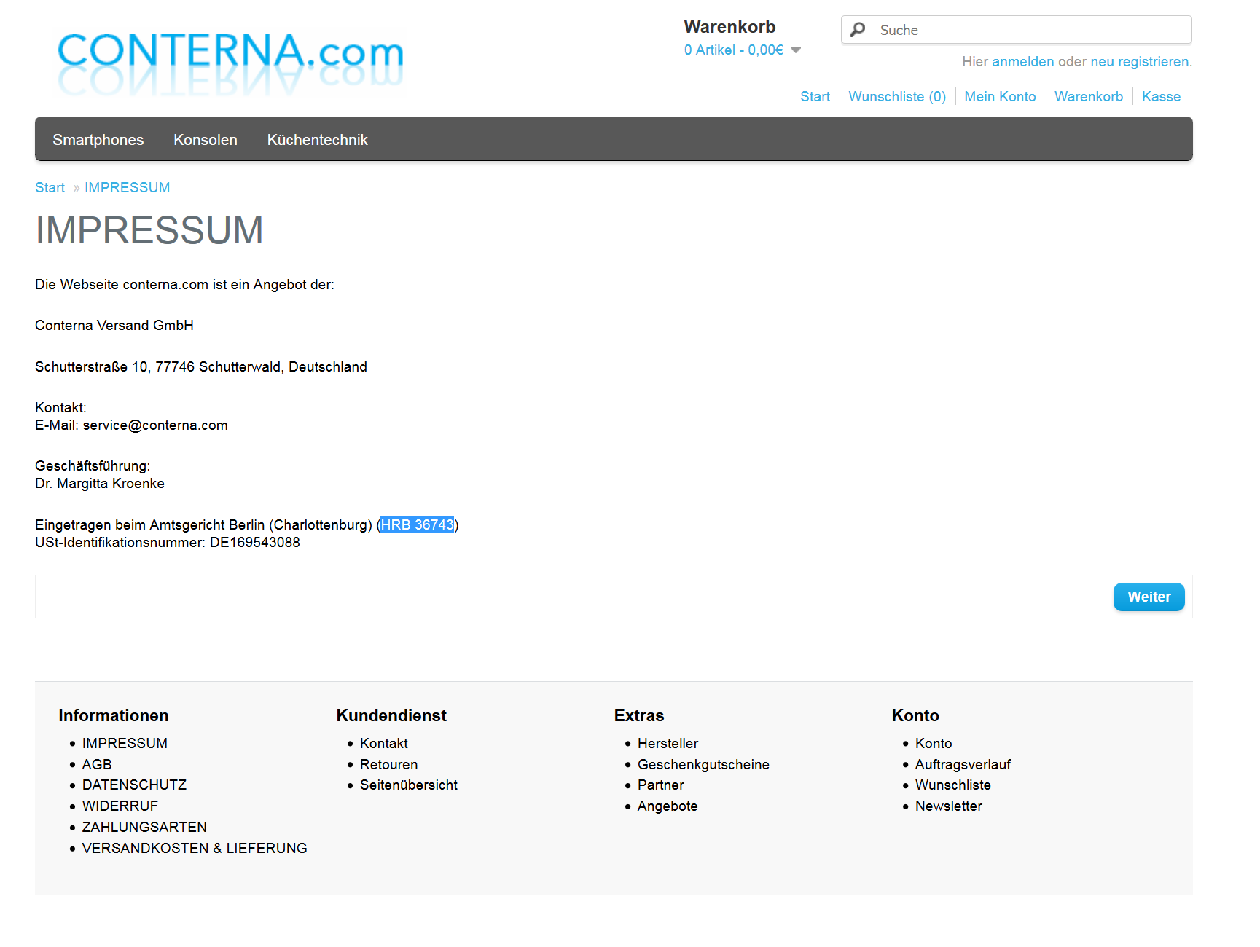
Task: Click the magnifying glass search icon
Action: 858,30
